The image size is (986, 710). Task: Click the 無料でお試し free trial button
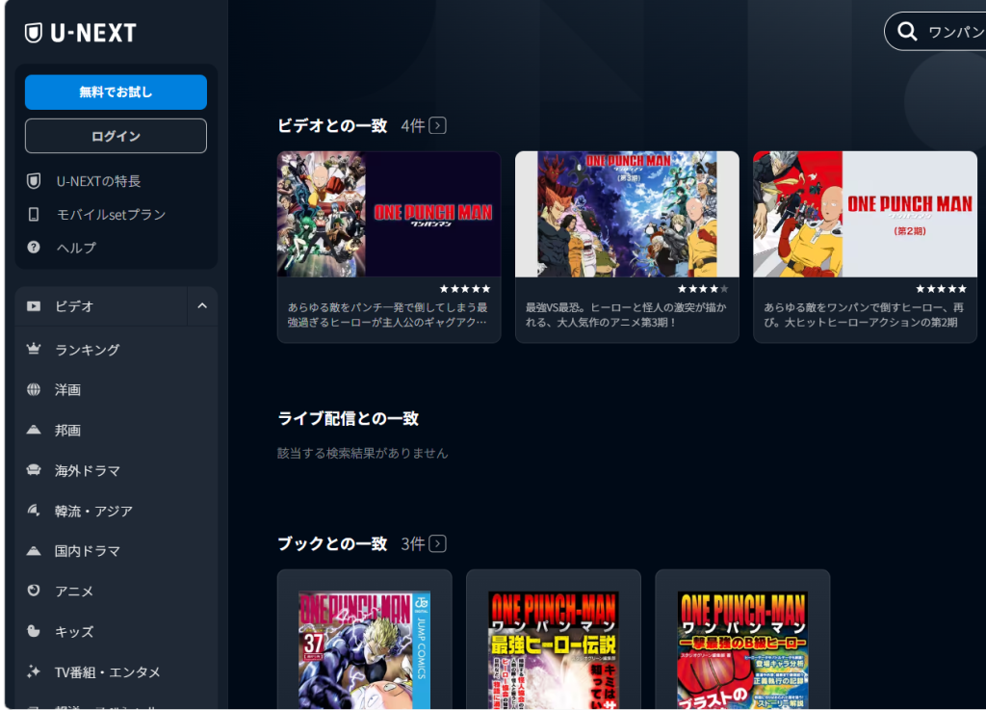tap(116, 92)
